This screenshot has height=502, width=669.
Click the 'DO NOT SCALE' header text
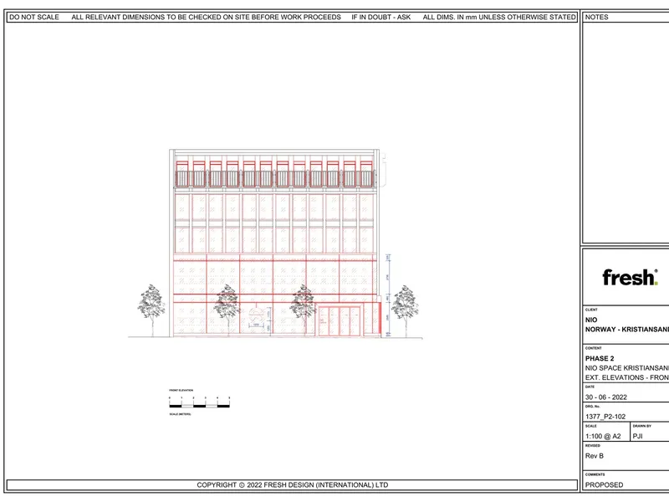(34, 17)
